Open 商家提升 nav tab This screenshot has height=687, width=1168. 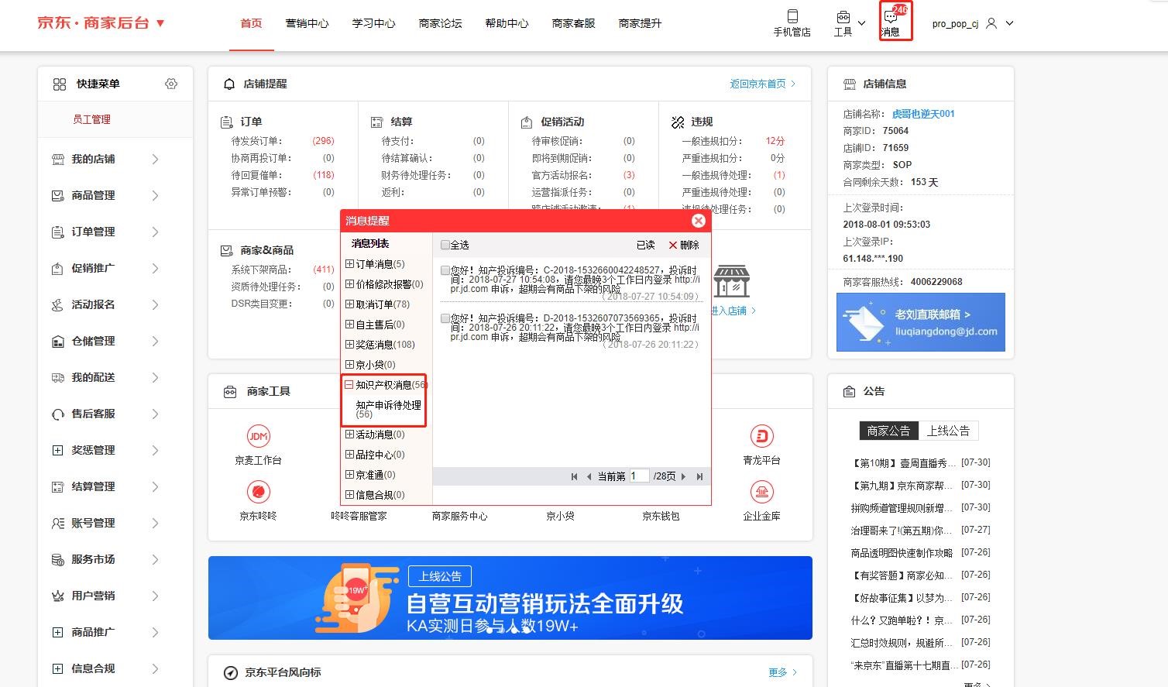coord(640,23)
